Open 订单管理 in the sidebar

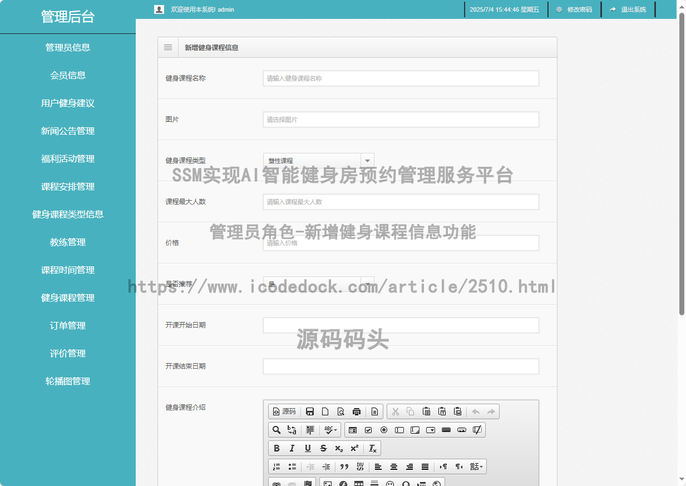click(68, 325)
